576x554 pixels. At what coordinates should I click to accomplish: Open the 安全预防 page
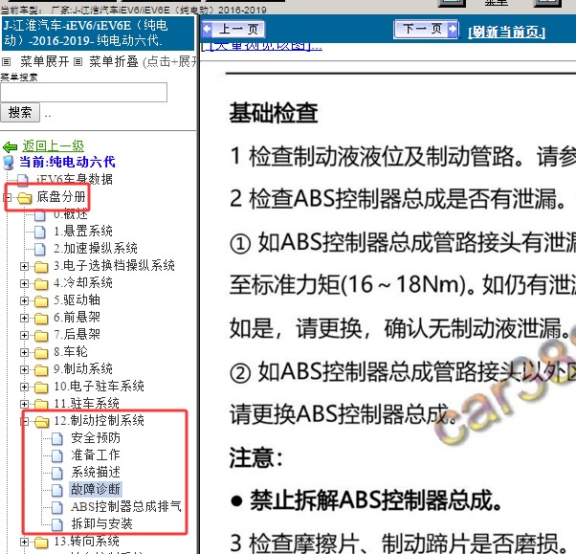pyautogui.click(x=96, y=437)
